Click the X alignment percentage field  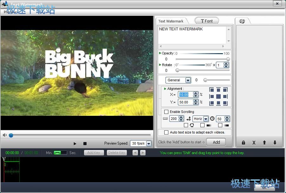point(184,95)
